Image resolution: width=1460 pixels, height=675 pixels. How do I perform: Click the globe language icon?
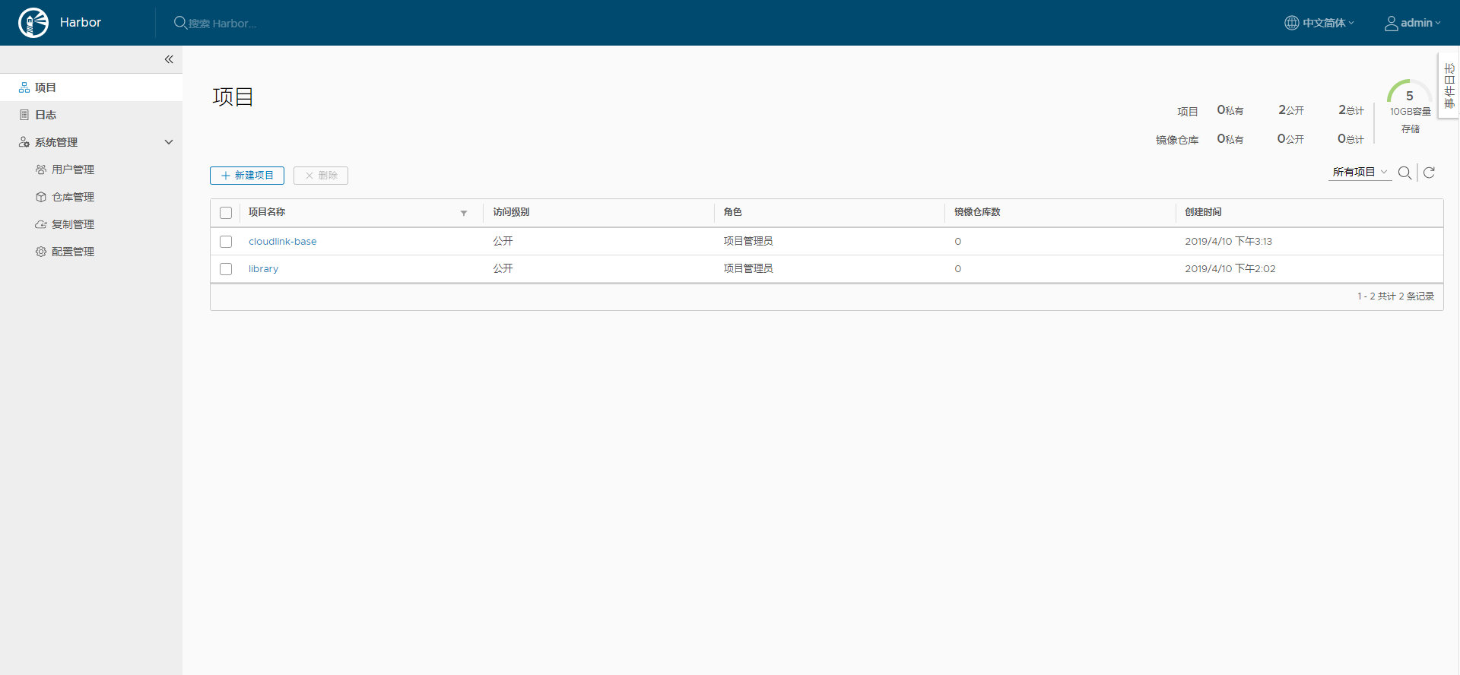[1291, 23]
